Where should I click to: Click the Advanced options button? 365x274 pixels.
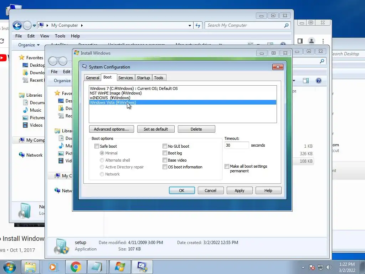[x=111, y=129]
